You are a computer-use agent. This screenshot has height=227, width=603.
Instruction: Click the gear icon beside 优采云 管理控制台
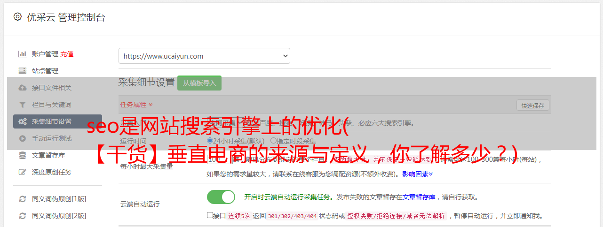(17, 17)
